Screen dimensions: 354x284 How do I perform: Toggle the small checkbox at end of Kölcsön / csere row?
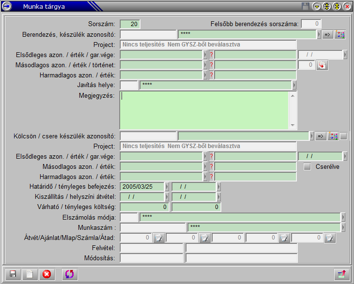(343, 136)
